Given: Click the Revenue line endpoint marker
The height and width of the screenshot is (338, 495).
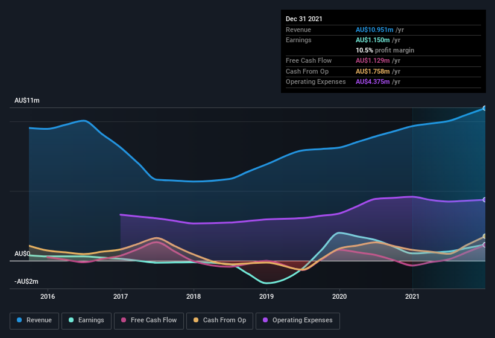Looking at the screenshot, I should click(485, 108).
